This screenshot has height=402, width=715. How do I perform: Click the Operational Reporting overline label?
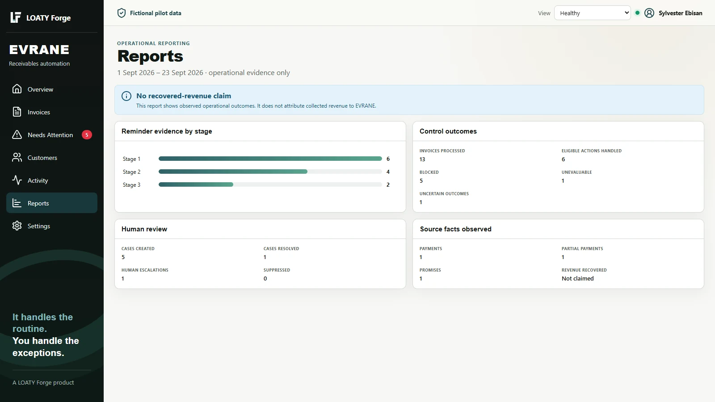(x=153, y=43)
